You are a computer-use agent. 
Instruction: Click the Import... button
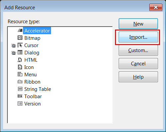click(138, 37)
